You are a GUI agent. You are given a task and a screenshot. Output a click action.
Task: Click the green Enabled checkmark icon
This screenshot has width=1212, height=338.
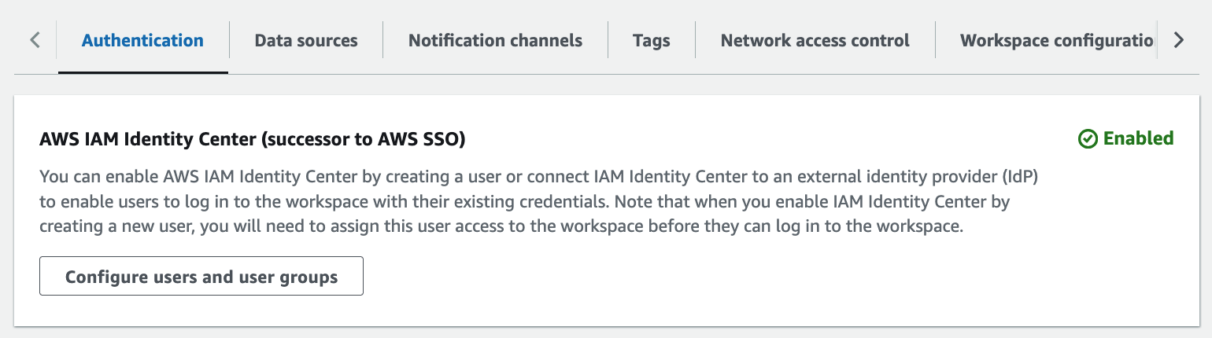[x=1088, y=139]
